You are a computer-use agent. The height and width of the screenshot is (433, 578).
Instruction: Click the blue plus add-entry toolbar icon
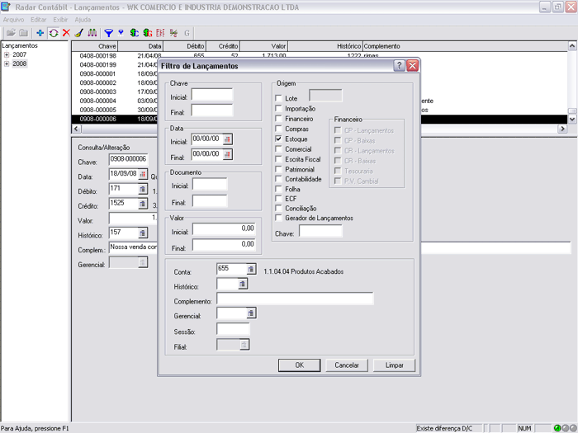click(40, 33)
